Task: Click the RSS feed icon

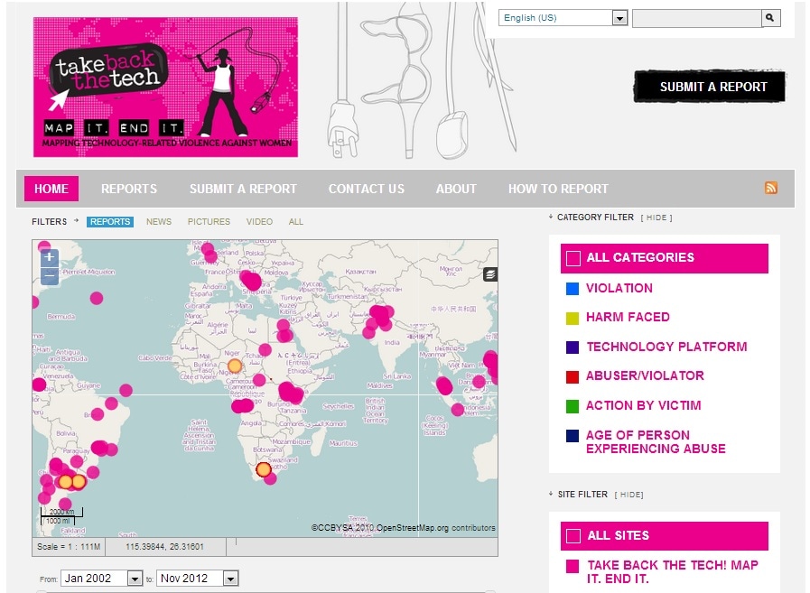Action: (x=770, y=188)
